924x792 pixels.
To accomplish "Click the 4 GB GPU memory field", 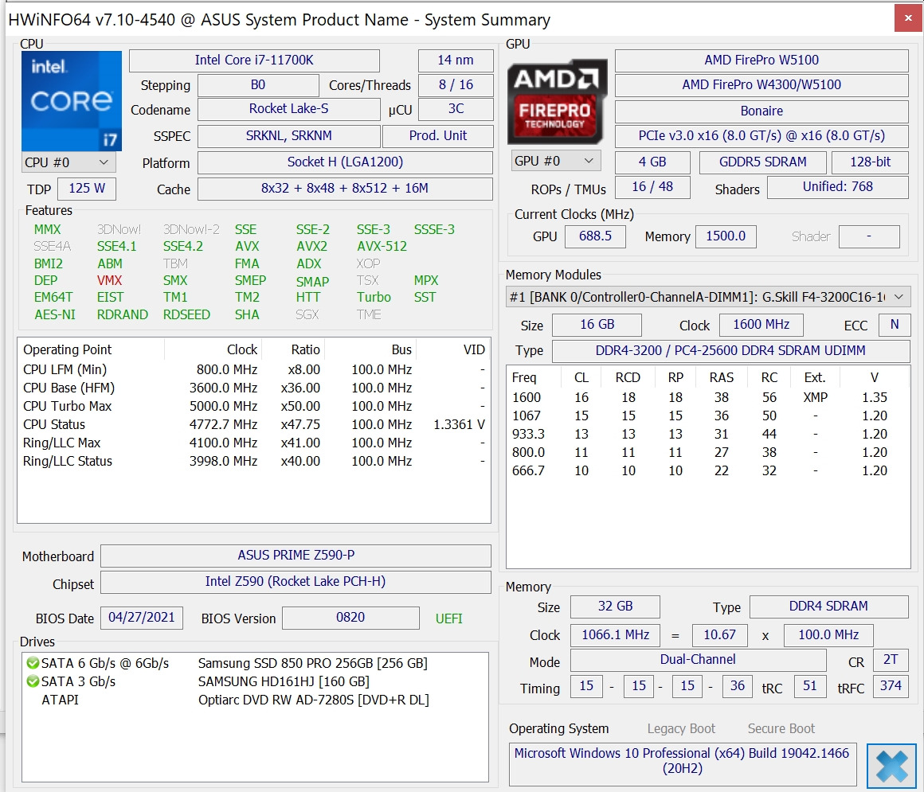I will (x=652, y=162).
